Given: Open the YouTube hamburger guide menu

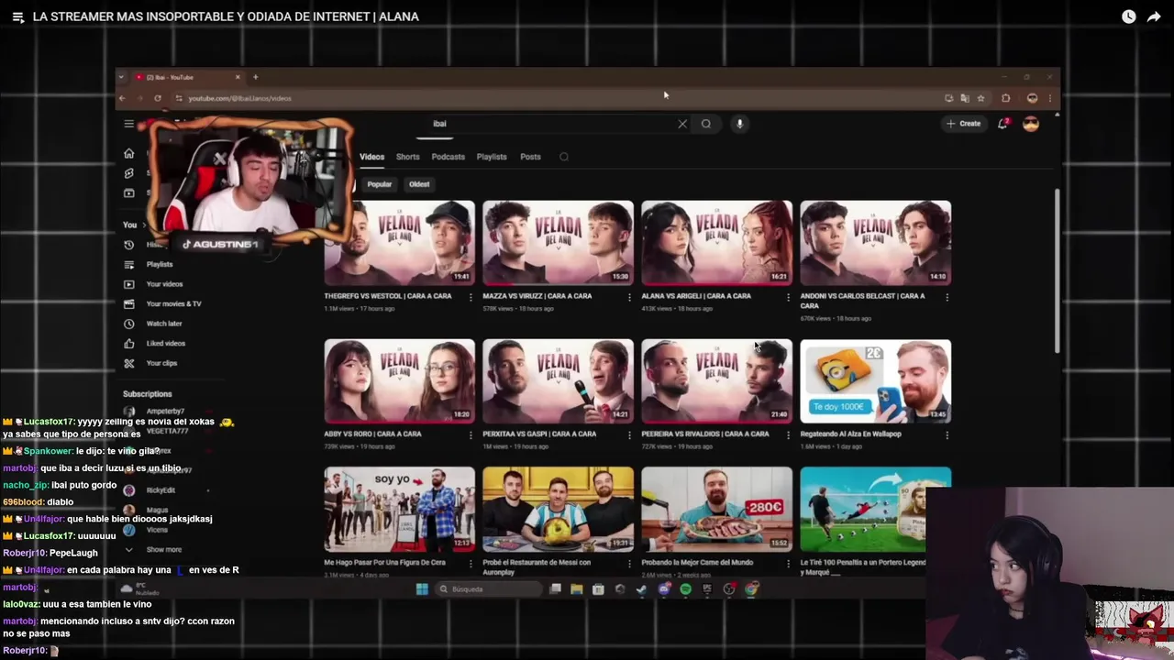Looking at the screenshot, I should (129, 124).
